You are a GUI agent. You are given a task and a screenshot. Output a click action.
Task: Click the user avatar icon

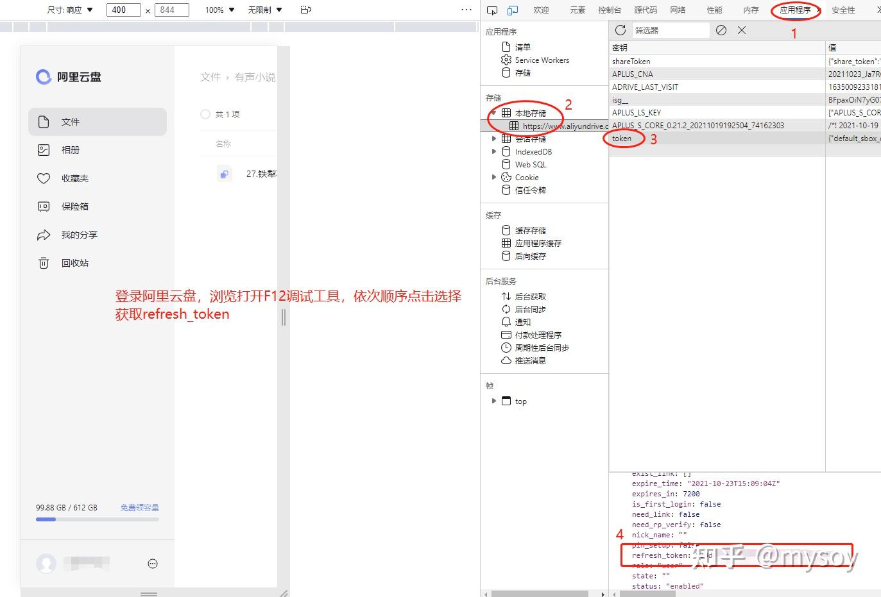(46, 564)
